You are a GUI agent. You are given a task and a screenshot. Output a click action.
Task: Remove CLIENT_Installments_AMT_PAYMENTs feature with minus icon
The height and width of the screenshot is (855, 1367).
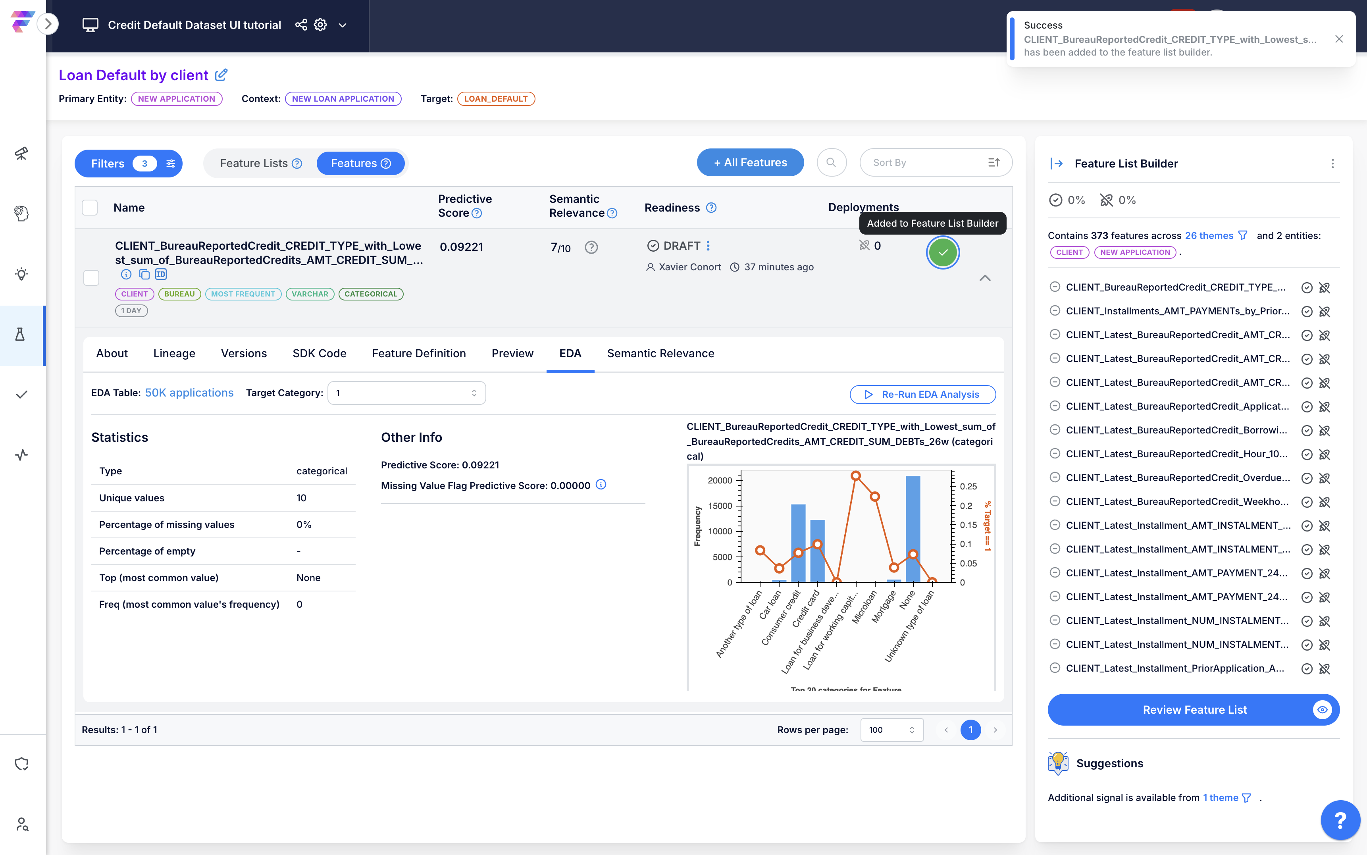1054,311
